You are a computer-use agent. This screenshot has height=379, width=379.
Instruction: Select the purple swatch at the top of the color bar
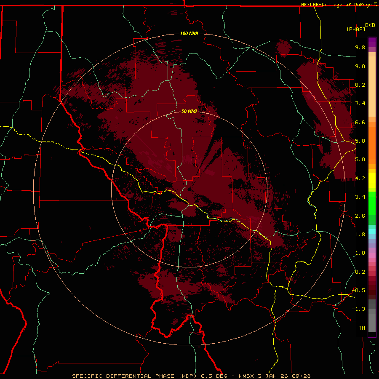(x=372, y=42)
